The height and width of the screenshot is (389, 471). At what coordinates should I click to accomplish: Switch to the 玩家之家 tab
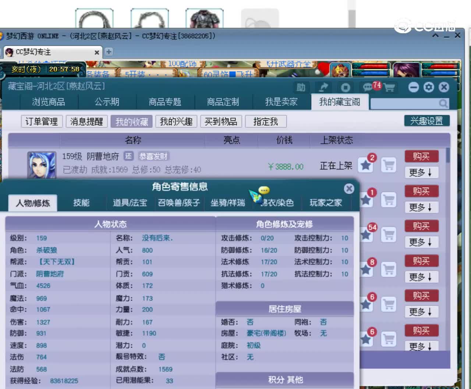[326, 203]
